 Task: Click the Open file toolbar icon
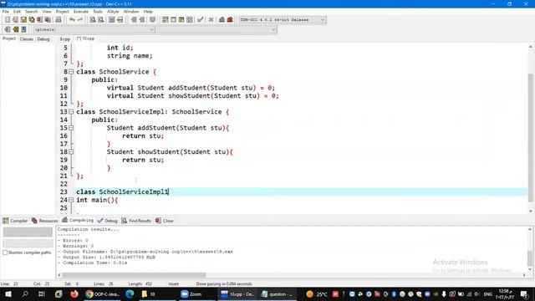15,20
